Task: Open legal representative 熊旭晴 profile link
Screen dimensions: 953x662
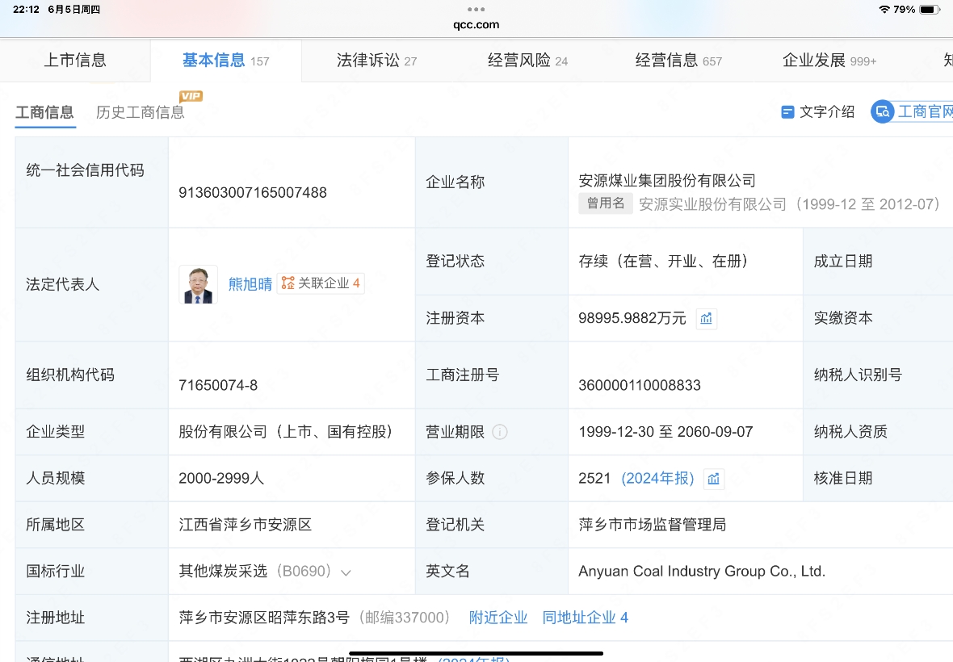Action: pyautogui.click(x=250, y=283)
